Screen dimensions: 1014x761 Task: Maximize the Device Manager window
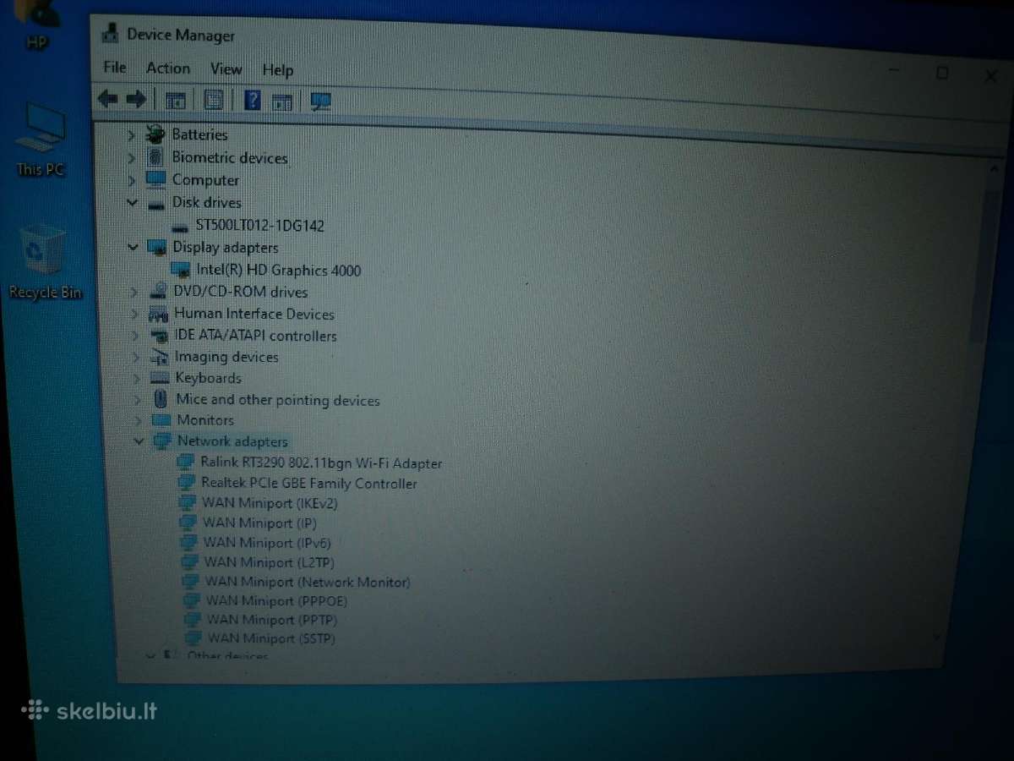click(x=941, y=74)
